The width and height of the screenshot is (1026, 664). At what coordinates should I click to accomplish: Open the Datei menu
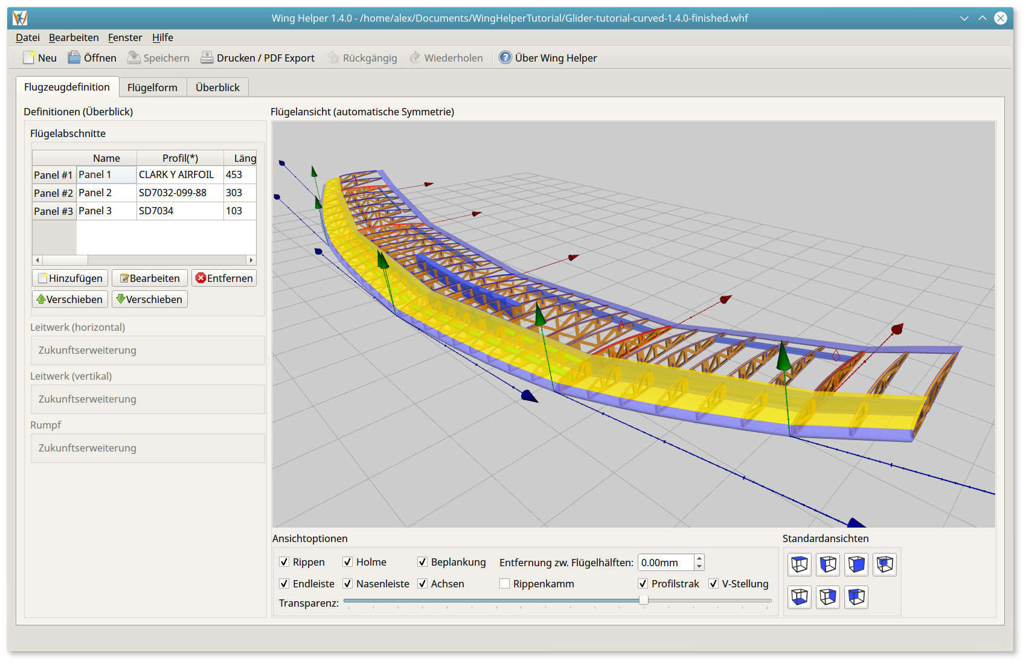click(28, 37)
